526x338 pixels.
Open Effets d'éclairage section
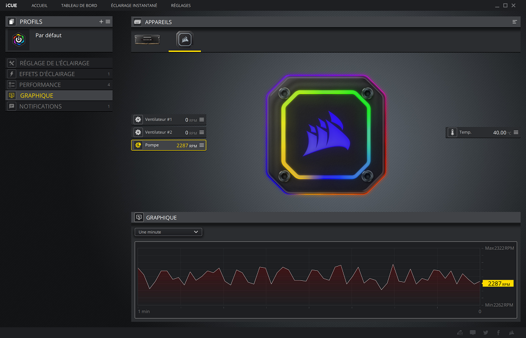[47, 74]
